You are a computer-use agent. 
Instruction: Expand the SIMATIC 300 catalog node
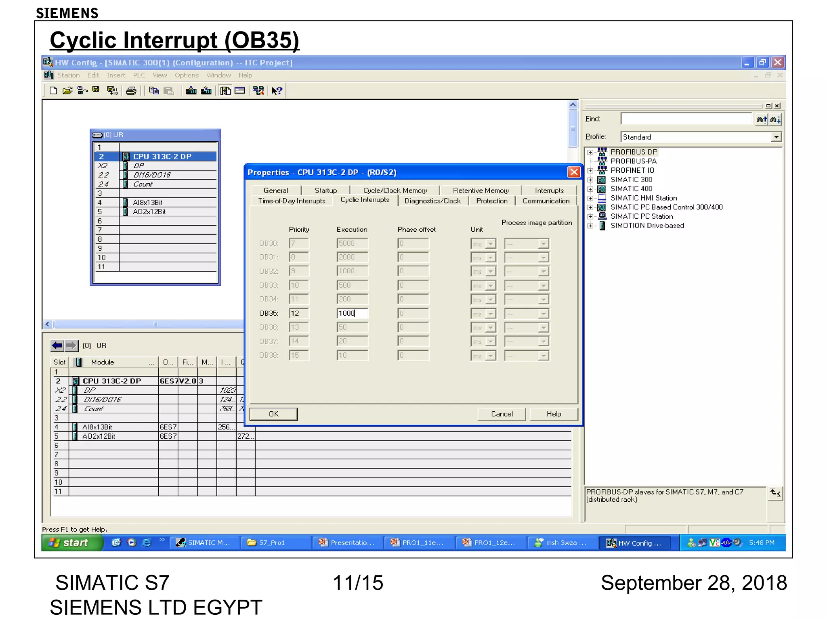pos(590,180)
